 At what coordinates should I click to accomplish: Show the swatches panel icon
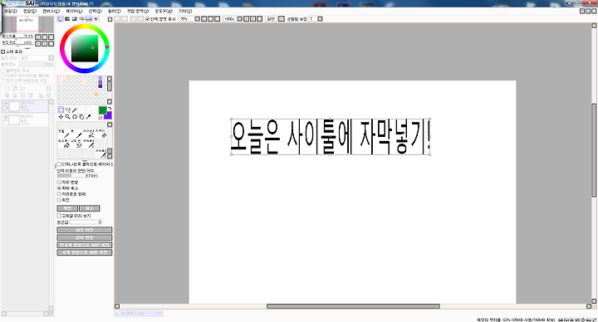[x=89, y=18]
